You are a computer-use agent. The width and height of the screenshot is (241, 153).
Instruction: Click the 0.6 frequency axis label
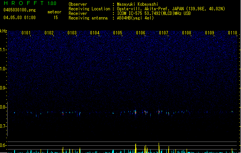[3, 145]
